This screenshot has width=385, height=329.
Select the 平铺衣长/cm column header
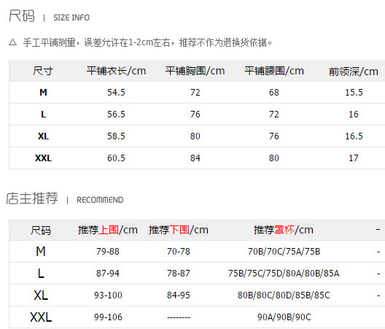pyautogui.click(x=116, y=71)
